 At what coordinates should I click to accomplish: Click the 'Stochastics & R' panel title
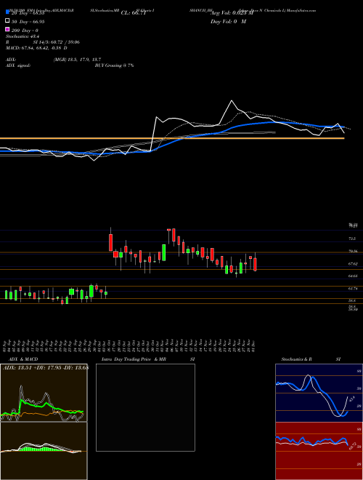pos(297,359)
